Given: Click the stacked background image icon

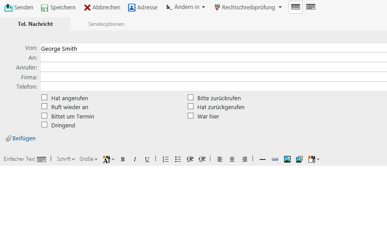Looking at the screenshot, I should point(299,159).
